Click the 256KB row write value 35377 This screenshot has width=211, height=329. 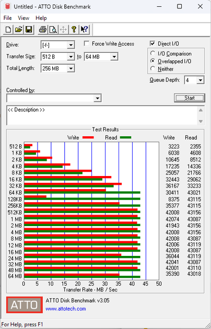172,206
